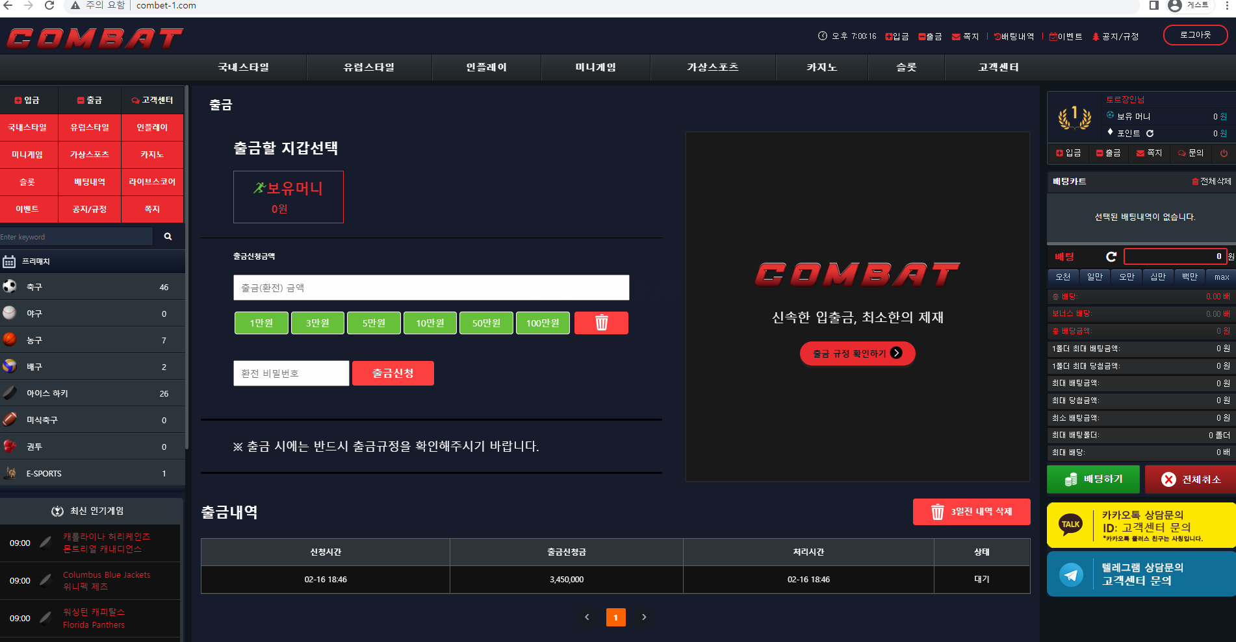Click the 출금(환전) 금액 input field
The image size is (1236, 642).
click(x=431, y=288)
